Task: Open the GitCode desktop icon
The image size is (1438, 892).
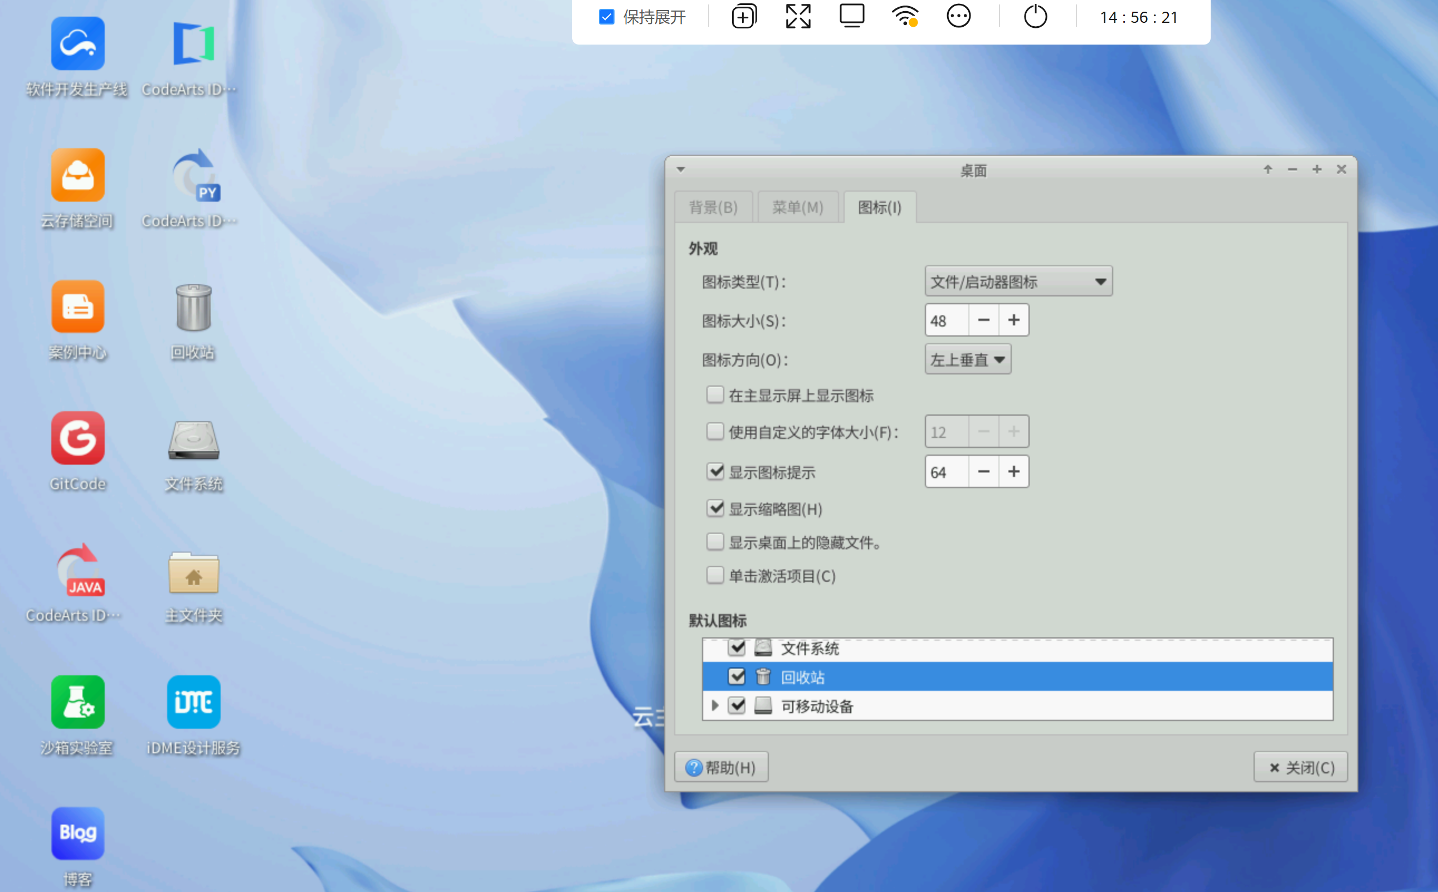Action: 77,438
